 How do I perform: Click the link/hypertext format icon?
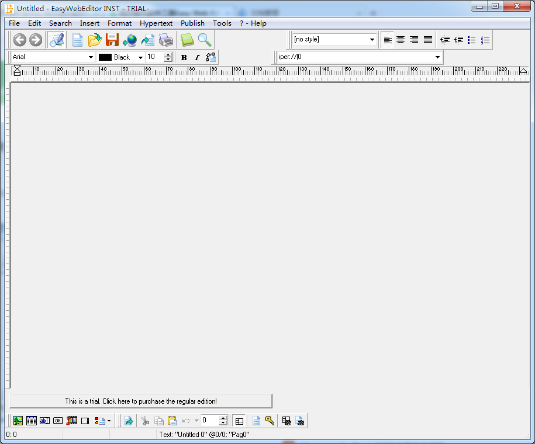[x=210, y=57]
